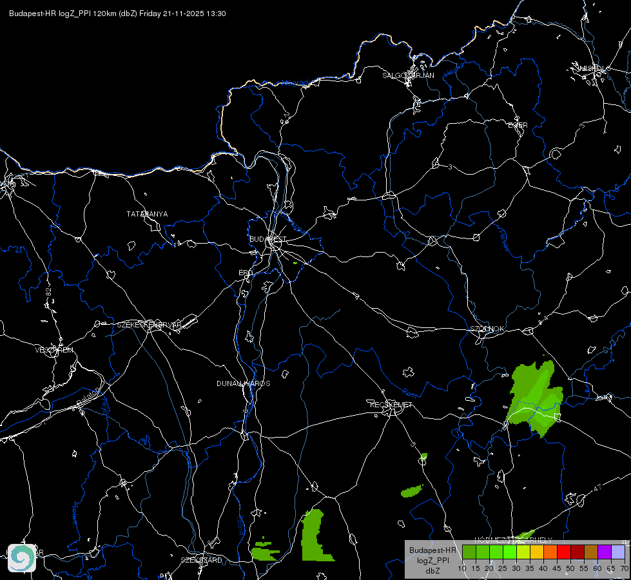Click the radar title text at top

click(x=117, y=14)
